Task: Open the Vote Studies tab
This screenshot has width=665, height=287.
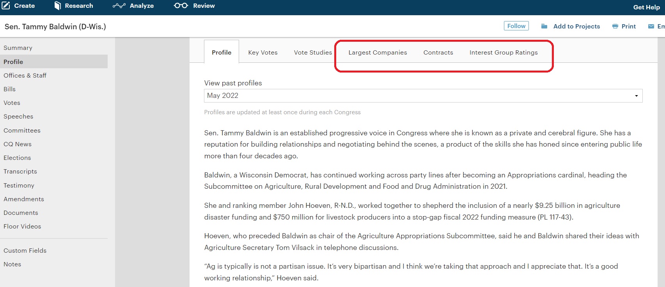Action: point(313,52)
